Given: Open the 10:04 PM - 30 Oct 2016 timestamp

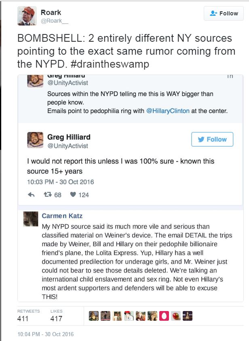Looking at the screenshot, I should pos(46,334).
